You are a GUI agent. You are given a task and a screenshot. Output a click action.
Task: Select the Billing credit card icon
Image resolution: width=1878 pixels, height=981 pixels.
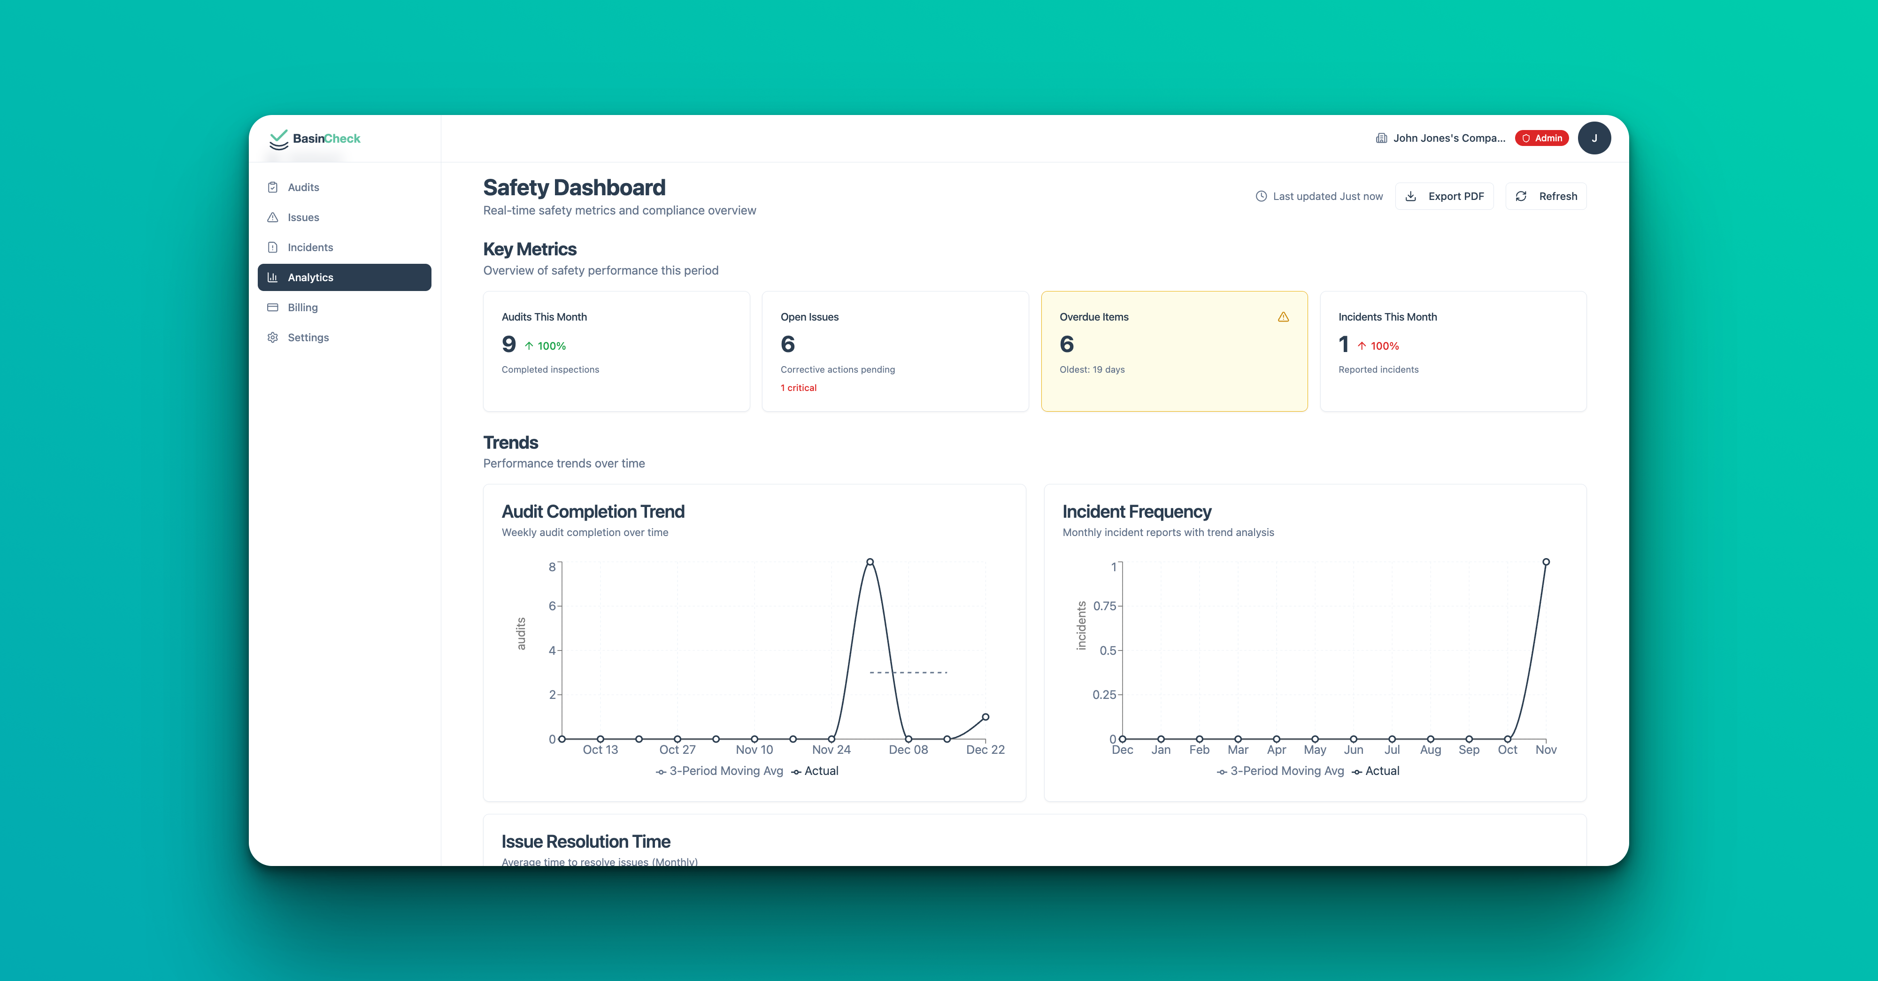(x=273, y=307)
